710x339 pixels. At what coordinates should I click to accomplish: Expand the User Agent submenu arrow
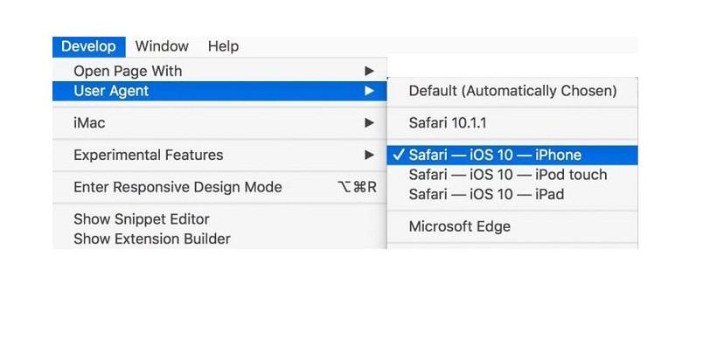[x=370, y=91]
